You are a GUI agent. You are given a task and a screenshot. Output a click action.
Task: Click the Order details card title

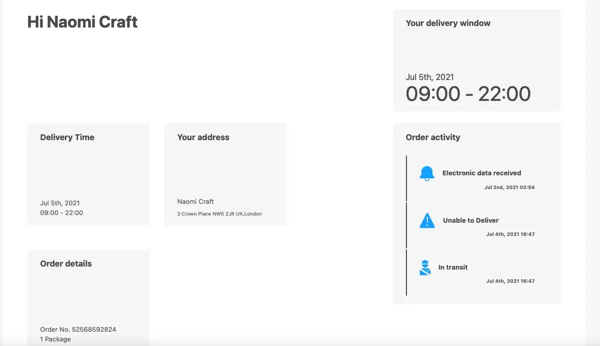coord(66,263)
